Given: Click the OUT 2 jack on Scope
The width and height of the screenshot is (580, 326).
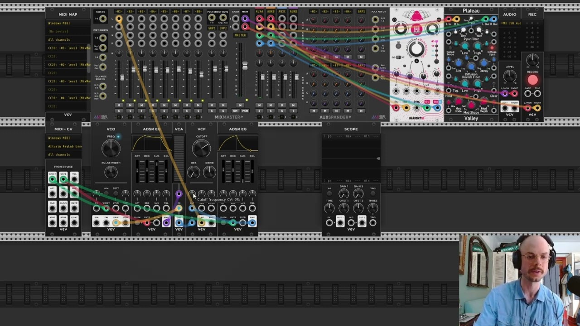Looking at the screenshot, I should [x=362, y=223].
